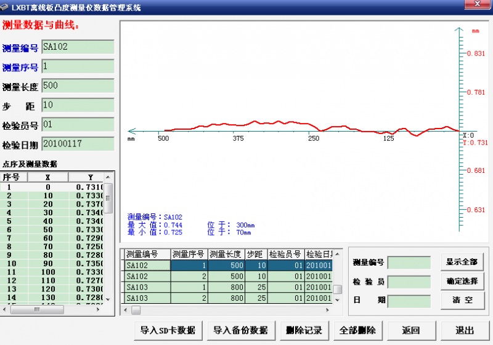Image resolution: width=493 pixels, height=345 pixels.
Task: Select point row 8 with X 70
Action: [52, 247]
